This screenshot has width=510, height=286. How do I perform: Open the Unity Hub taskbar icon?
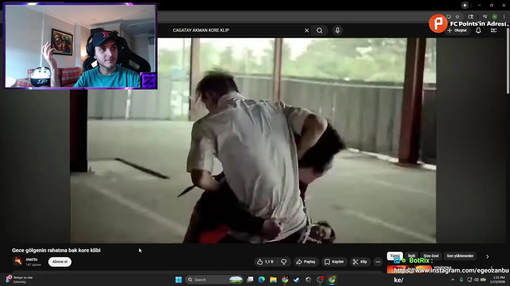[308, 280]
